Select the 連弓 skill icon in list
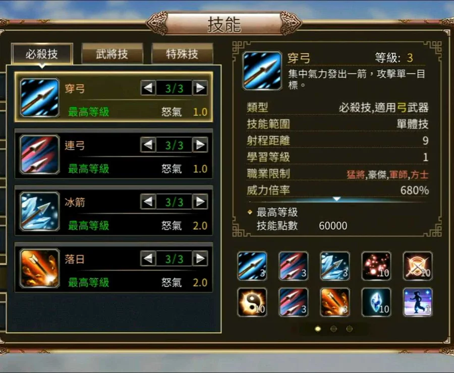This screenshot has height=373, width=454. coord(40,154)
